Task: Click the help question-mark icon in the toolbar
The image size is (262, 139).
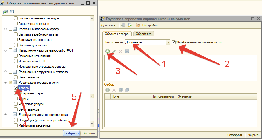Action: click(138, 25)
